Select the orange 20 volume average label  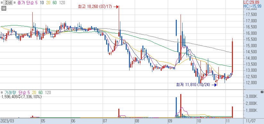34,92
